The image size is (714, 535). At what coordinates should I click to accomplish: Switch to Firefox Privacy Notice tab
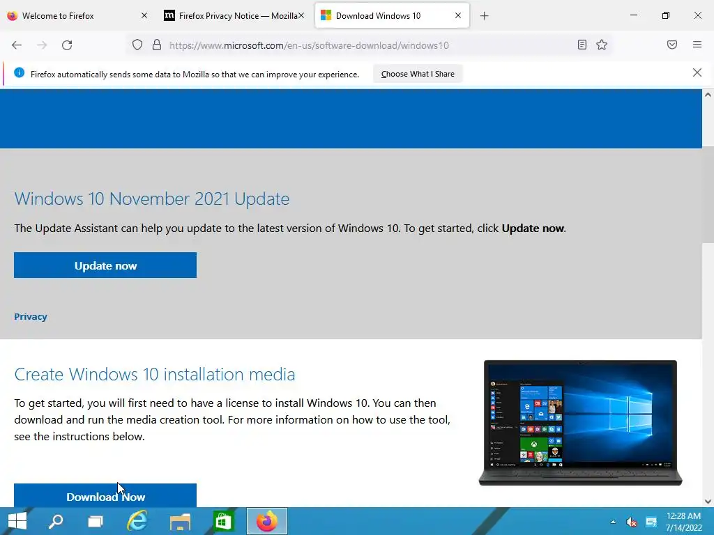(234, 15)
